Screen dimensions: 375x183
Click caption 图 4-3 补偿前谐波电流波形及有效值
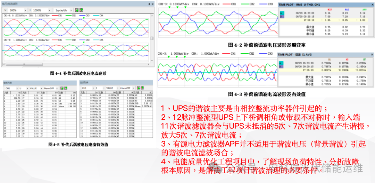267,94
